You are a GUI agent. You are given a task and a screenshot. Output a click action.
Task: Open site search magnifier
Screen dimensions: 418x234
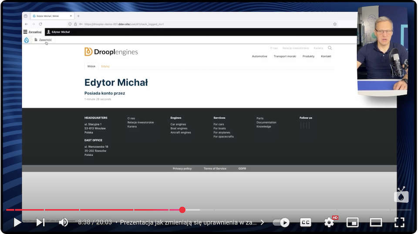tap(330, 48)
